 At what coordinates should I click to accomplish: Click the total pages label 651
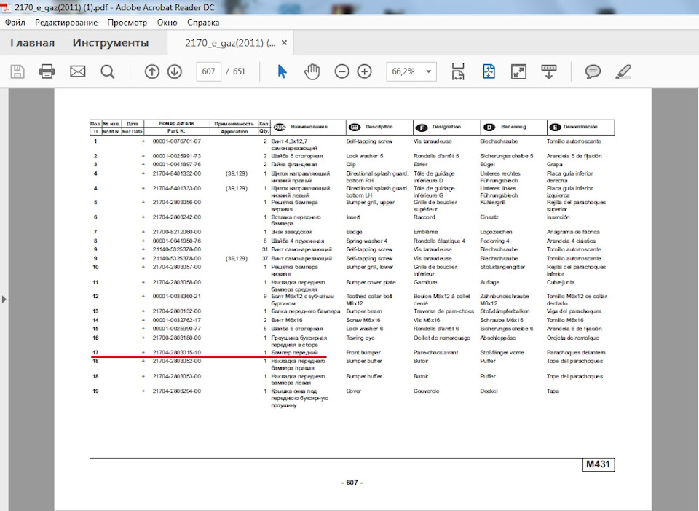239,71
